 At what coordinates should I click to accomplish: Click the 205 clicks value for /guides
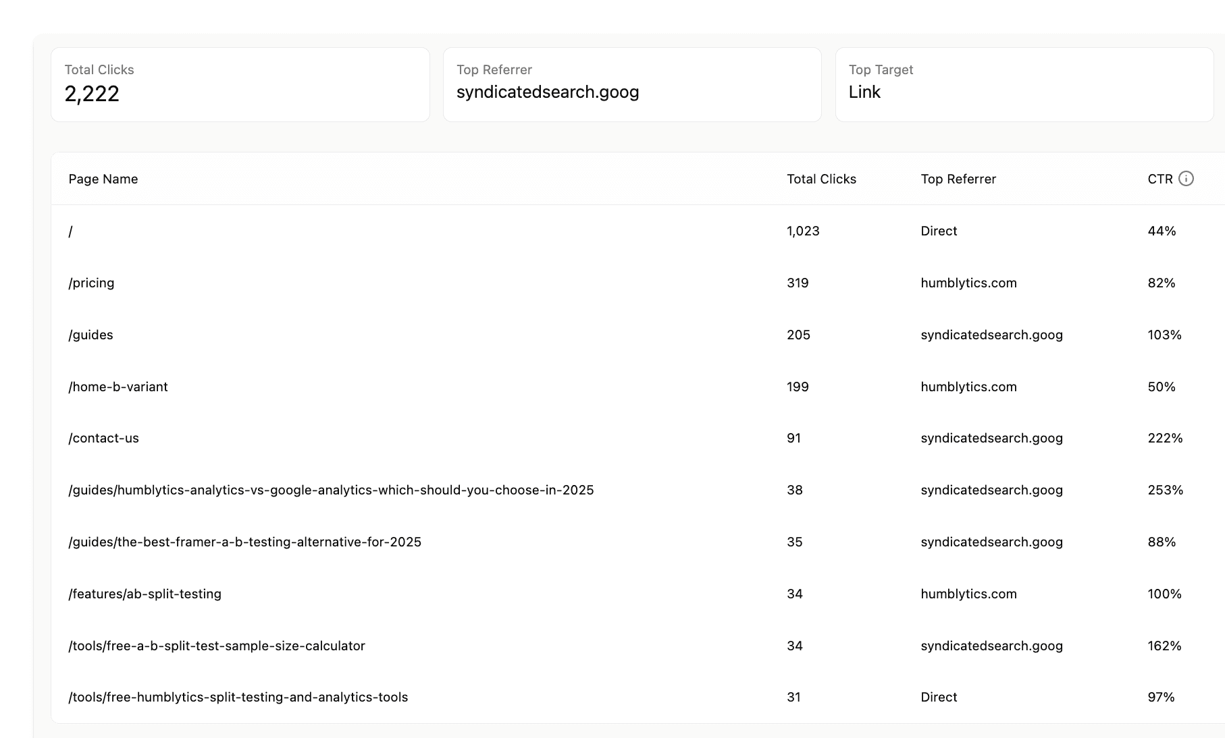click(798, 335)
